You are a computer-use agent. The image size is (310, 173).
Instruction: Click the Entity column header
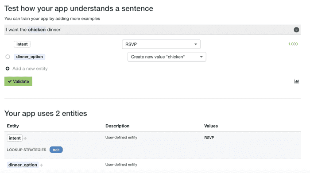(13, 126)
